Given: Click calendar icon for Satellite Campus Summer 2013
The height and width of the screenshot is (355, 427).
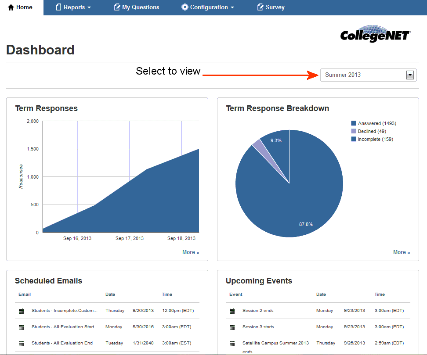Looking at the screenshot, I should pyautogui.click(x=232, y=344).
